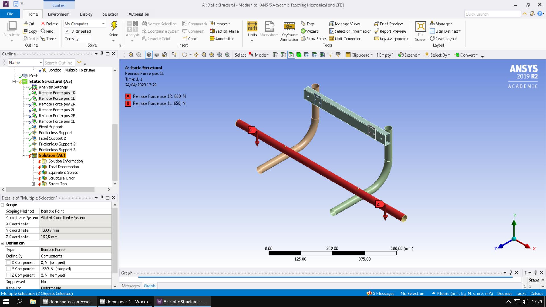
Task: Open the Display ribbon tab
Action: [86, 14]
